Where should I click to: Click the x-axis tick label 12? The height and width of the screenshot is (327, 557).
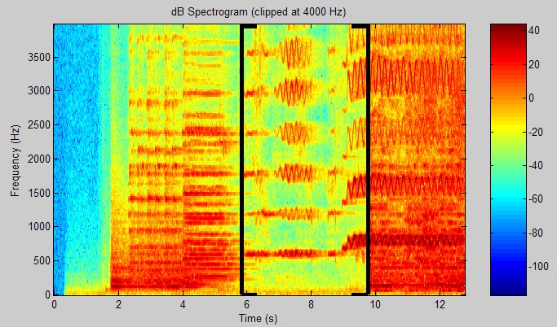(439, 304)
